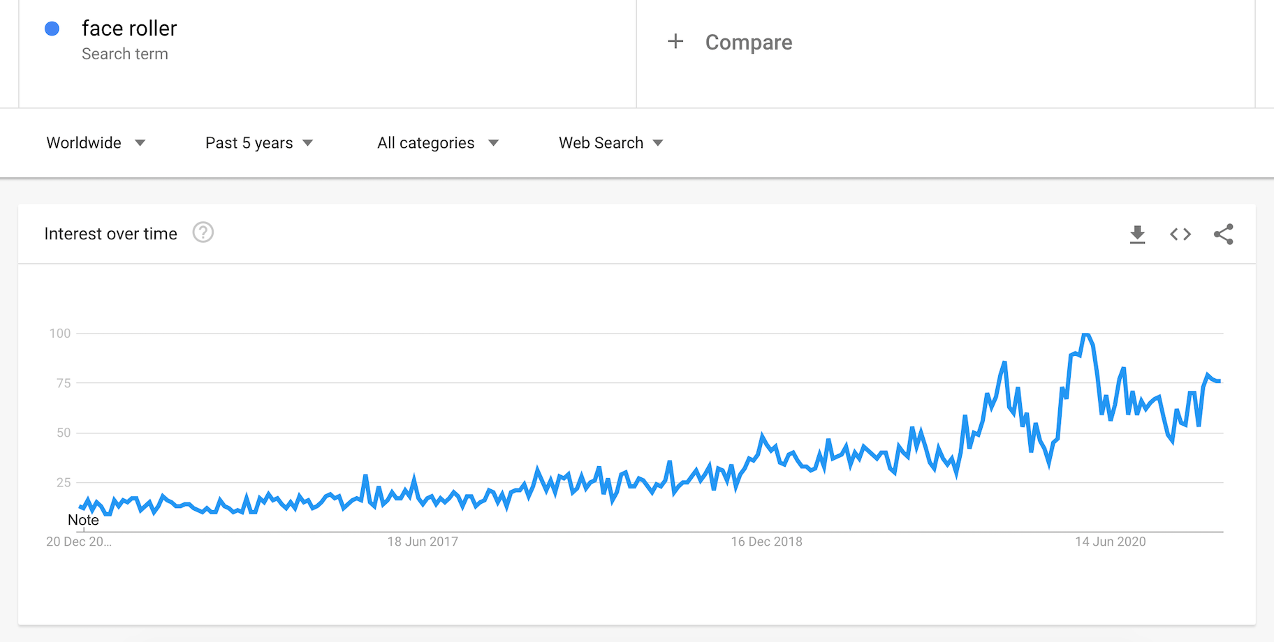The width and height of the screenshot is (1274, 642).
Task: Click the 100 value on the y-axis
Action: click(60, 334)
